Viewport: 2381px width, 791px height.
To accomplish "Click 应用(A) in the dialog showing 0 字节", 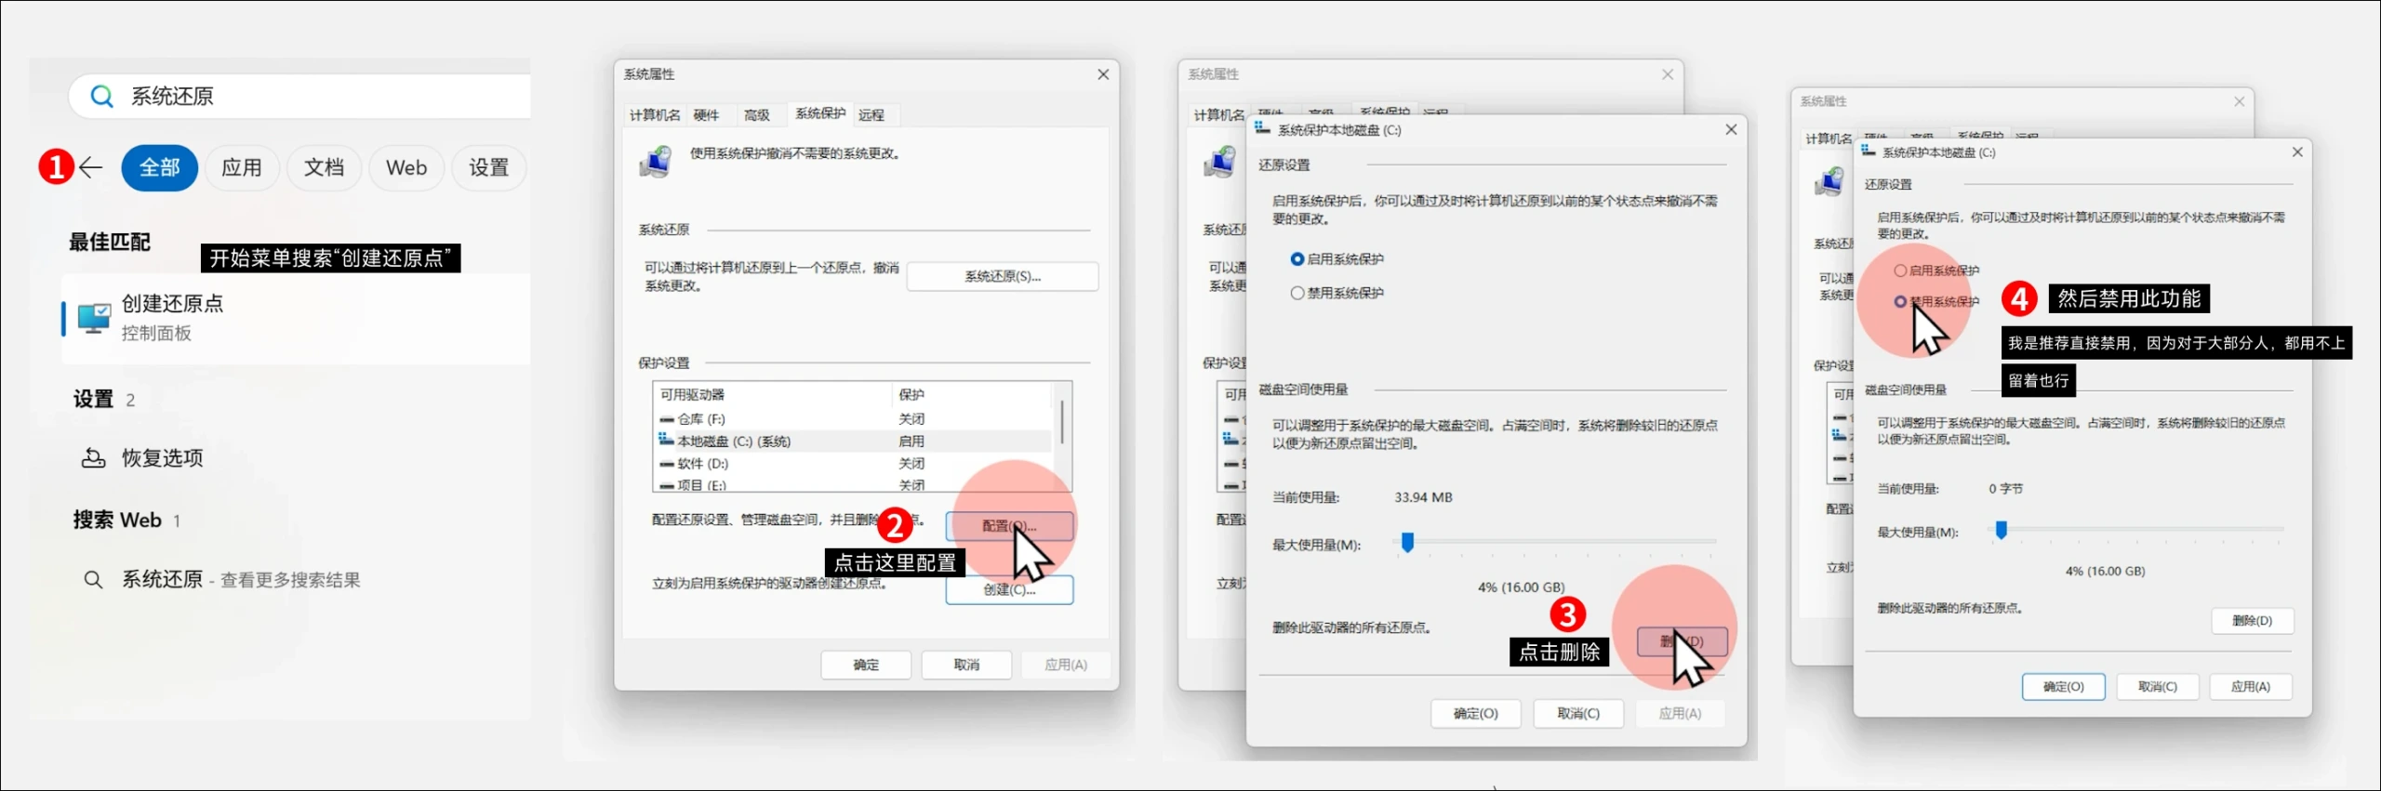I will pos(2251,686).
